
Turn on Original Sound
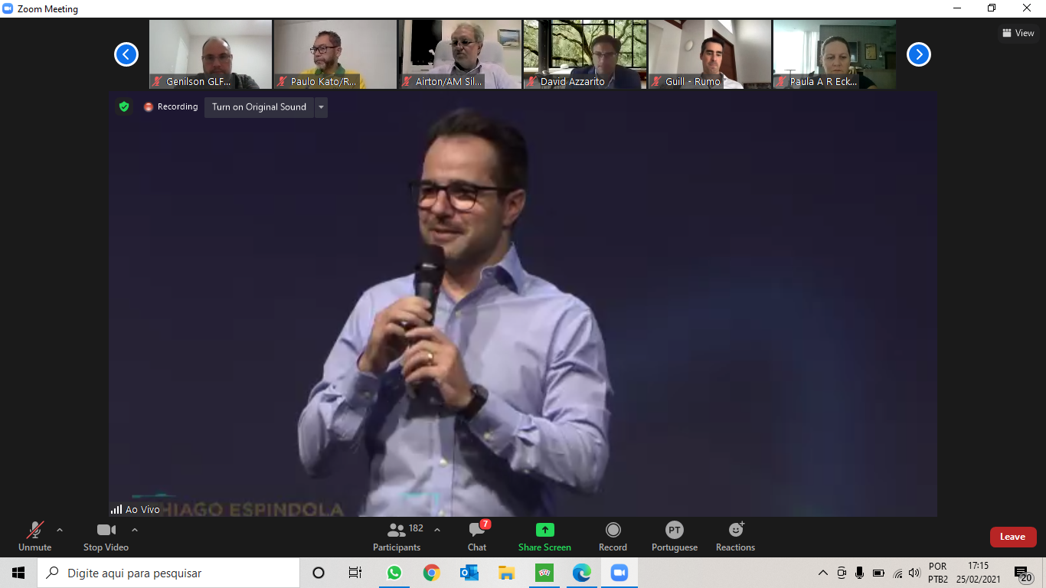tap(259, 107)
